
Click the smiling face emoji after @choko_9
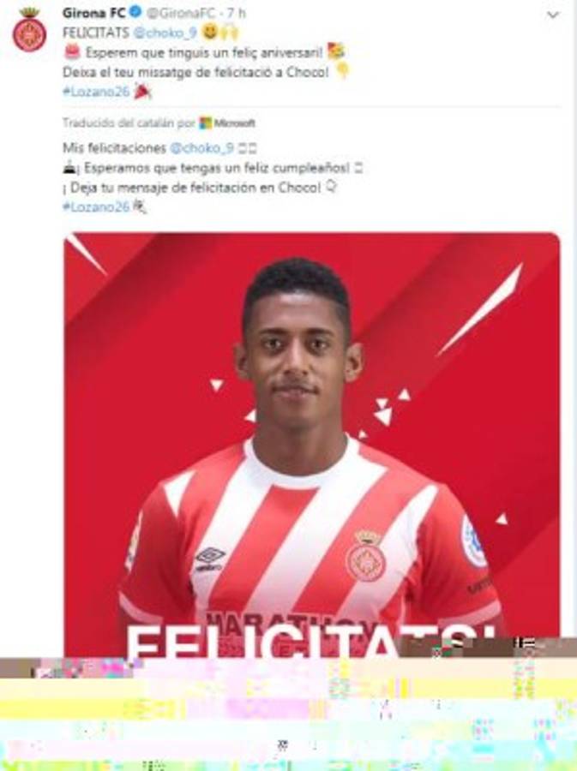[210, 32]
